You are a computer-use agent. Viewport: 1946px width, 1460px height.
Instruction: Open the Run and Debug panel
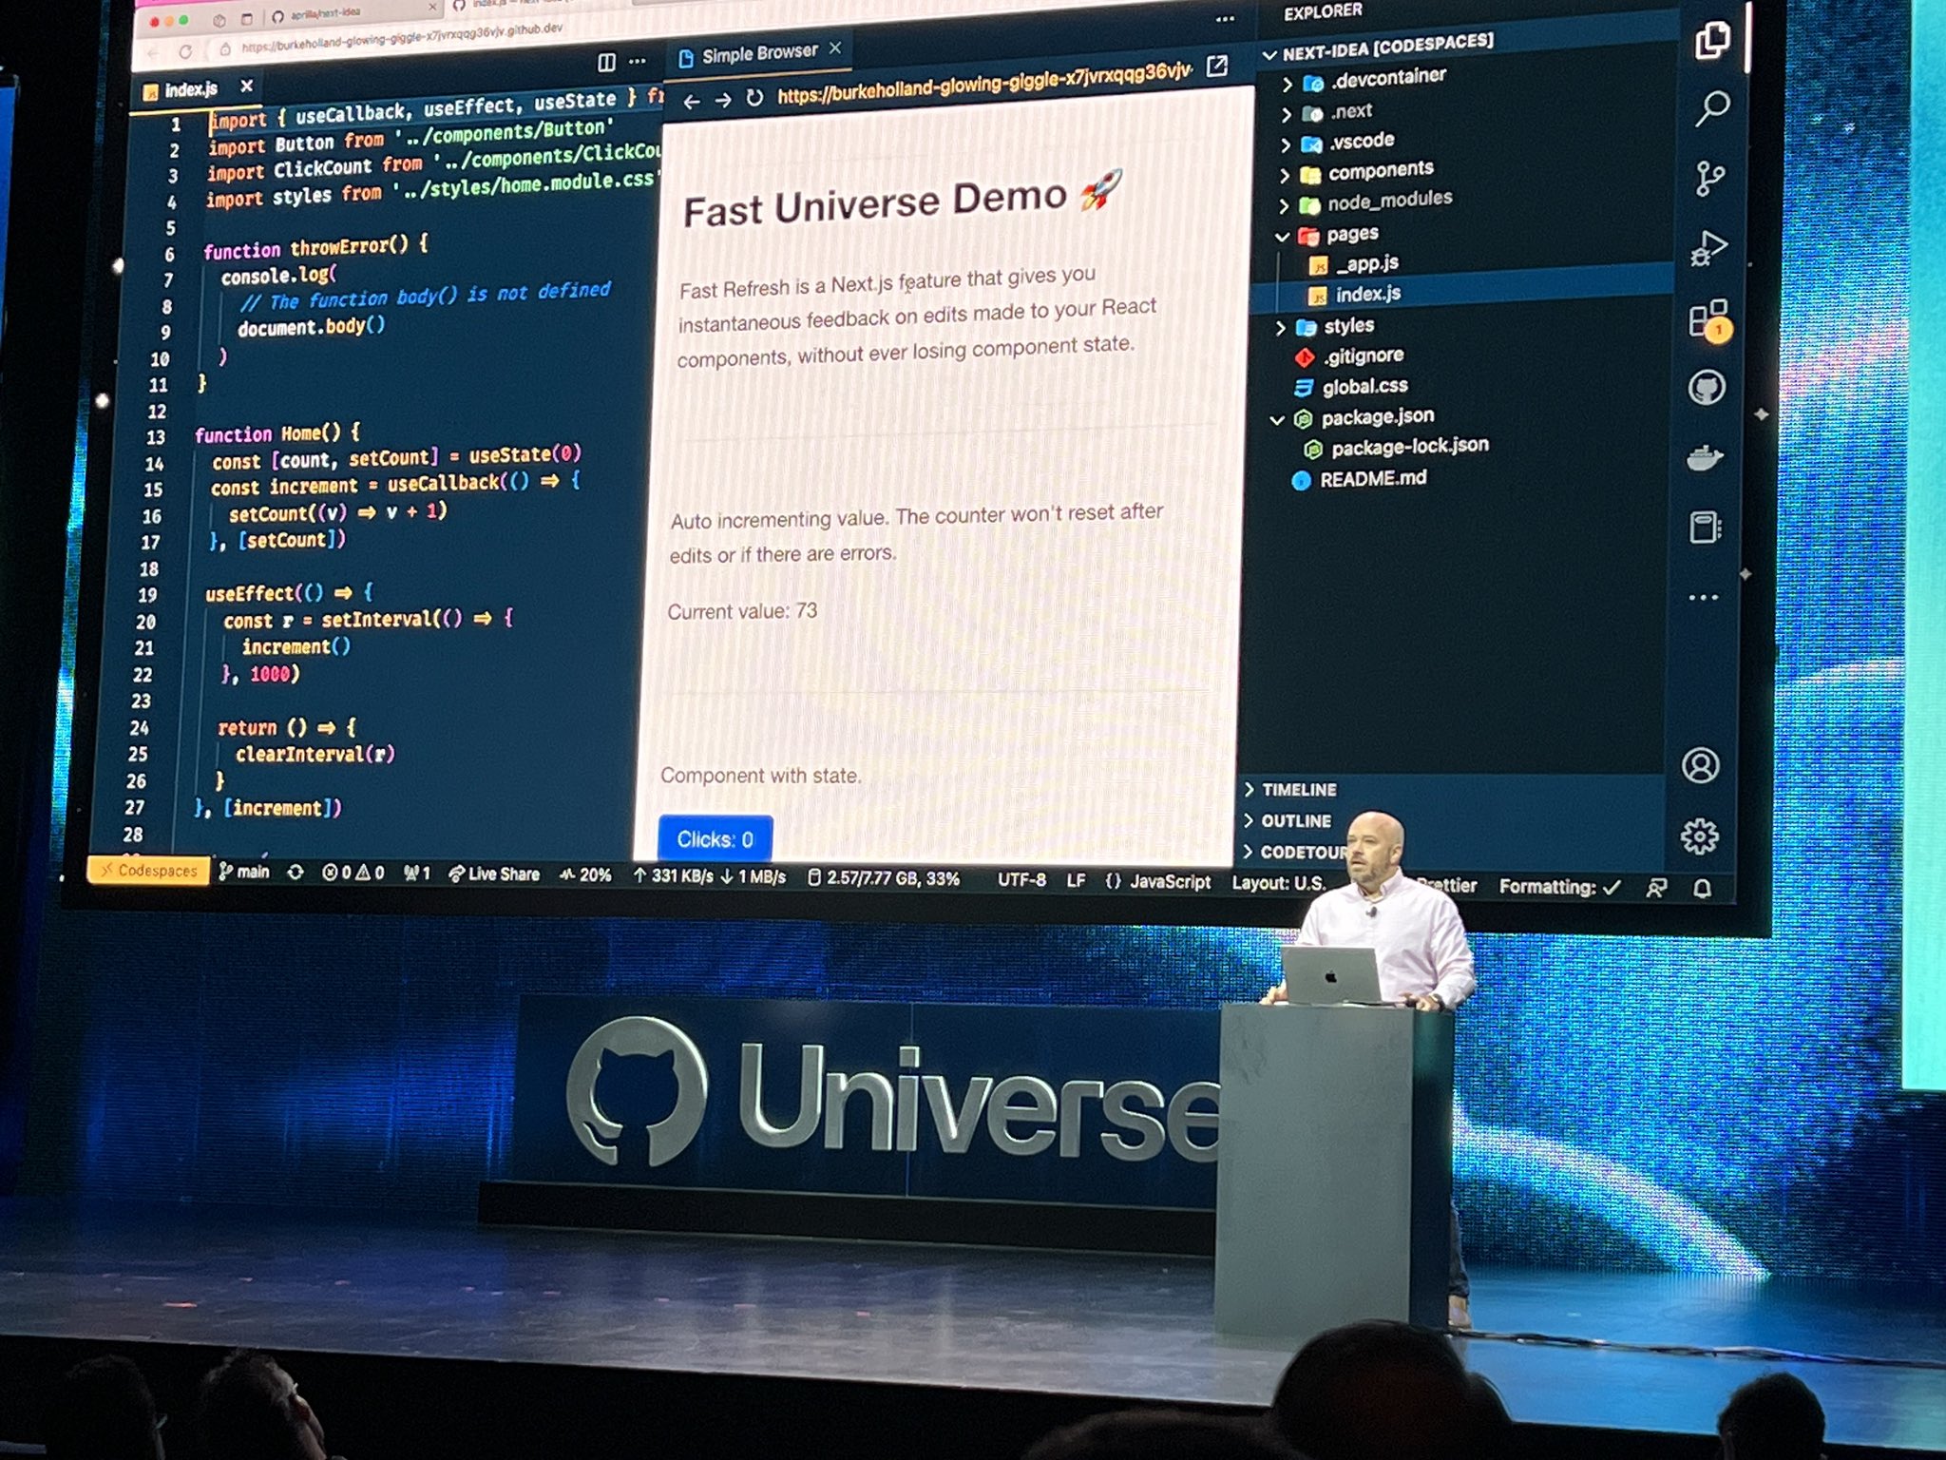tap(1710, 243)
